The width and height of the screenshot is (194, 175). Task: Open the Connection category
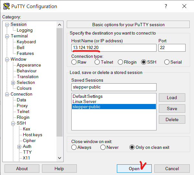(21, 94)
